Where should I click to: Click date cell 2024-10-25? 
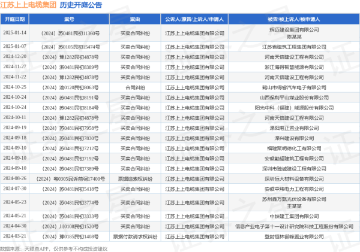14,87
